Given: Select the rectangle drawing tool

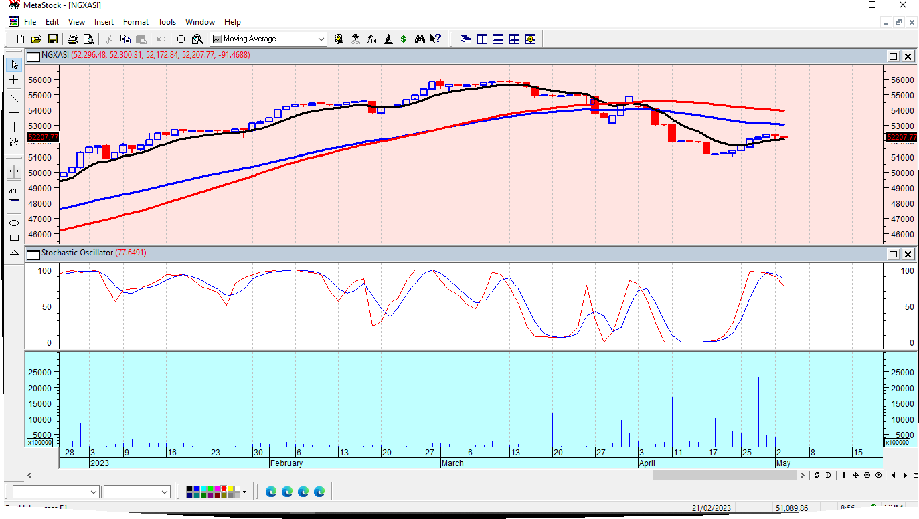Looking at the screenshot, I should 14,237.
